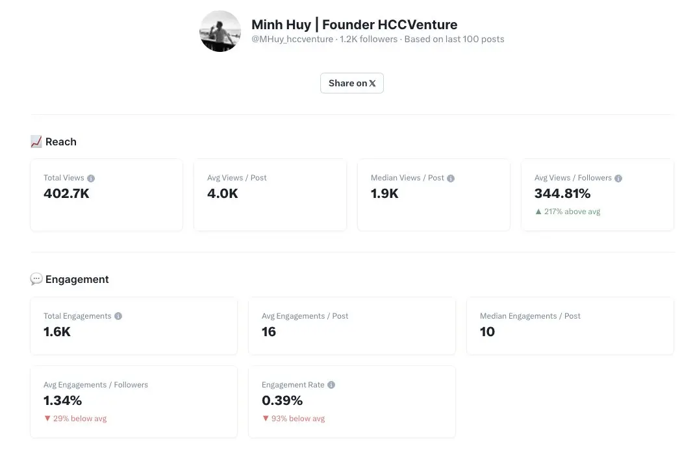
Task: Click the 93% below avg label
Action: 298,419
